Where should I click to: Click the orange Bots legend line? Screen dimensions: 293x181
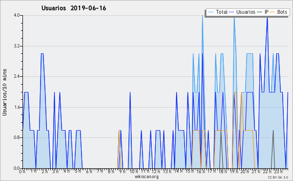click(272, 12)
